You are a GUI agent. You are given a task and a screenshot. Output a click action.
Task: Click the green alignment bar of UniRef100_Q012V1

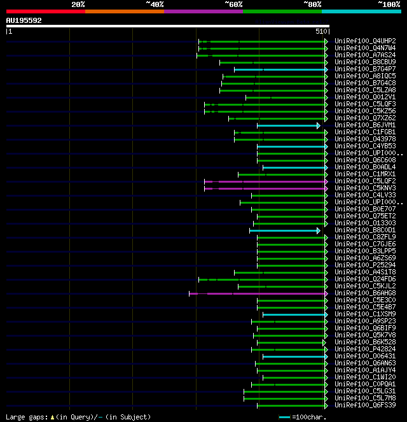[x=286, y=97]
